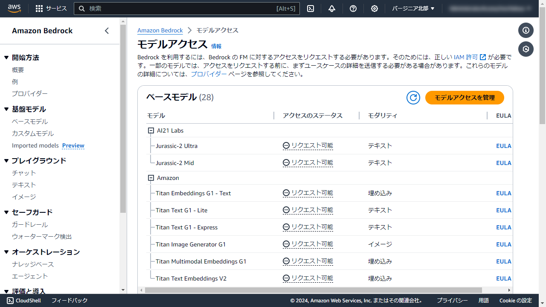Collapse the オーケストレーション sidebar section
This screenshot has width=546, height=307.
pos(6,252)
